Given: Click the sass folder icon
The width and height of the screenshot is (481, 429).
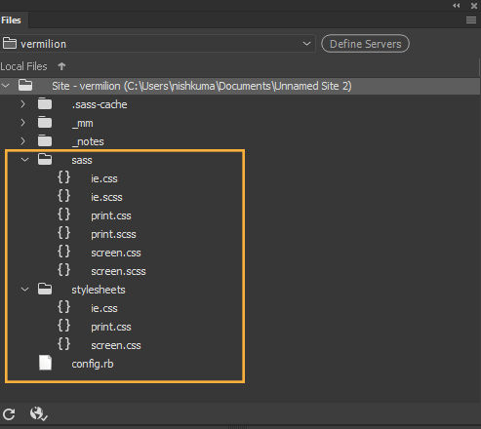Looking at the screenshot, I should pos(45,160).
